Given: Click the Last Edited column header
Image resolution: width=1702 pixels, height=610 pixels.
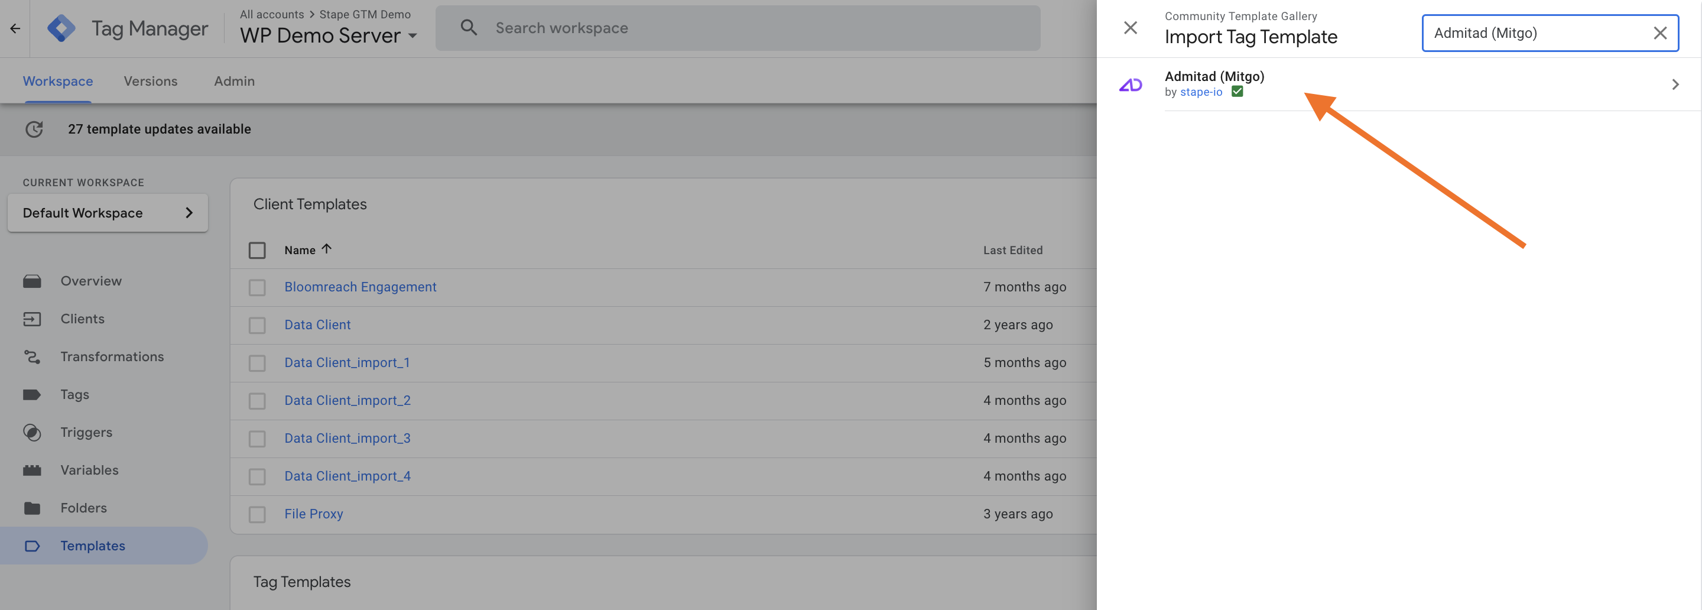Looking at the screenshot, I should (1013, 250).
